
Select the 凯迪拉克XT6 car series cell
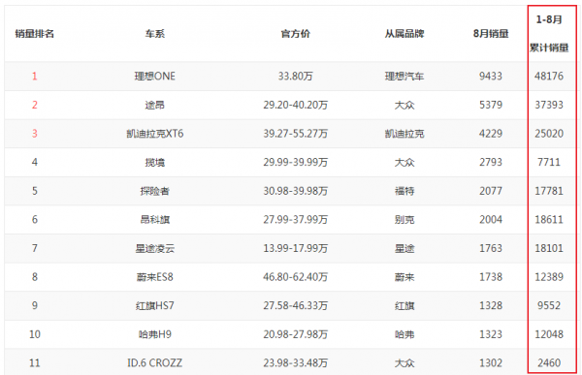[x=155, y=134]
